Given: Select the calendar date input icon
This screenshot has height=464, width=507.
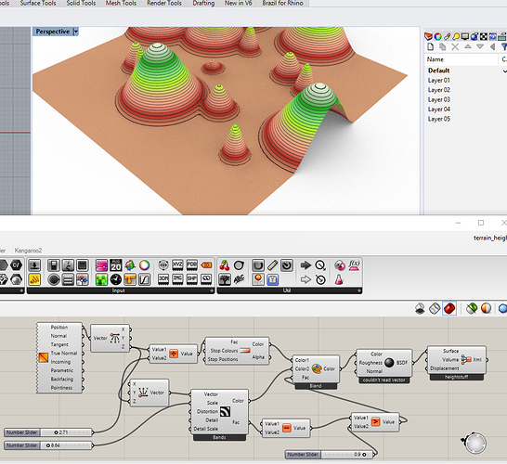Looking at the screenshot, I should click(116, 265).
